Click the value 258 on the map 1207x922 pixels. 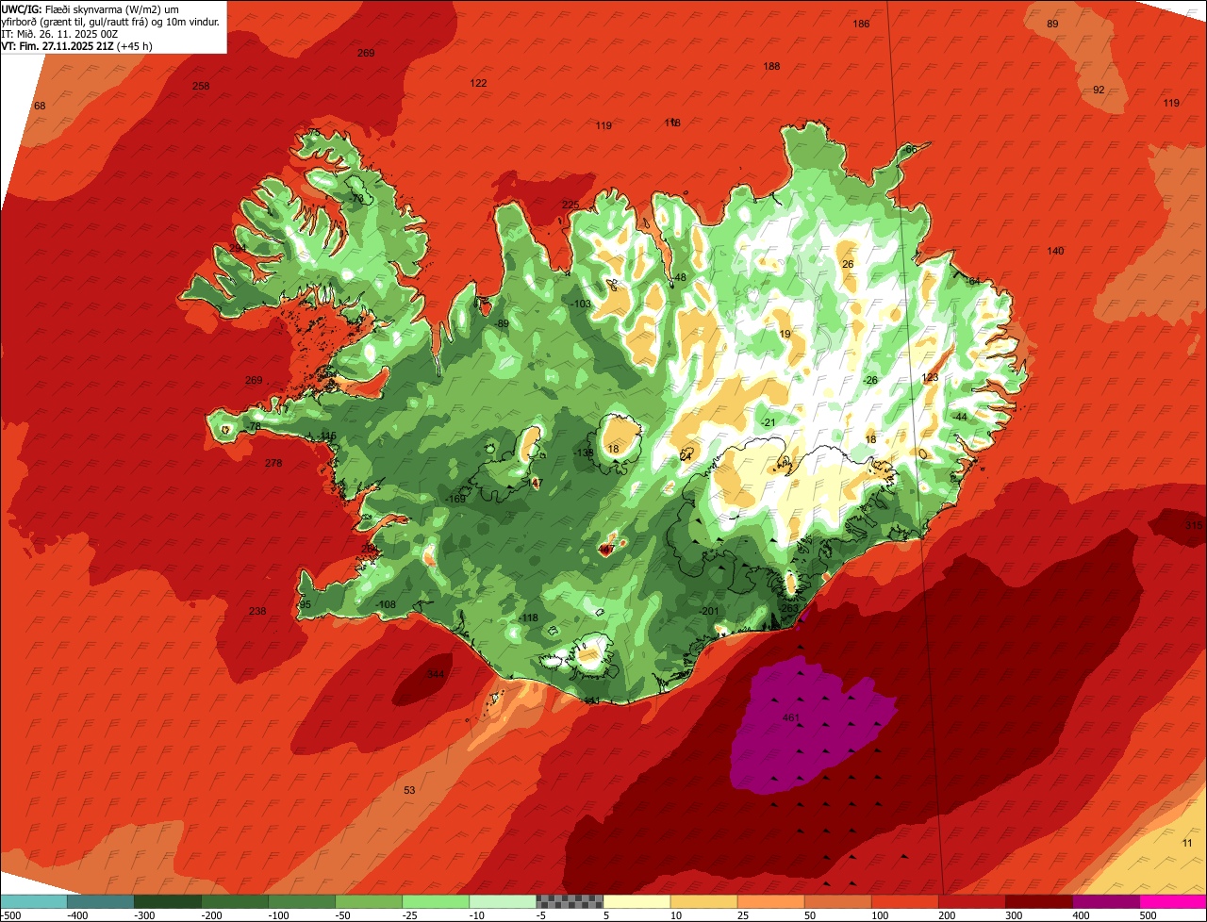tap(201, 86)
